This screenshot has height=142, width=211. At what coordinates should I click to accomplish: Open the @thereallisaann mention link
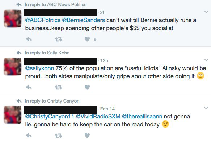pos(142,116)
